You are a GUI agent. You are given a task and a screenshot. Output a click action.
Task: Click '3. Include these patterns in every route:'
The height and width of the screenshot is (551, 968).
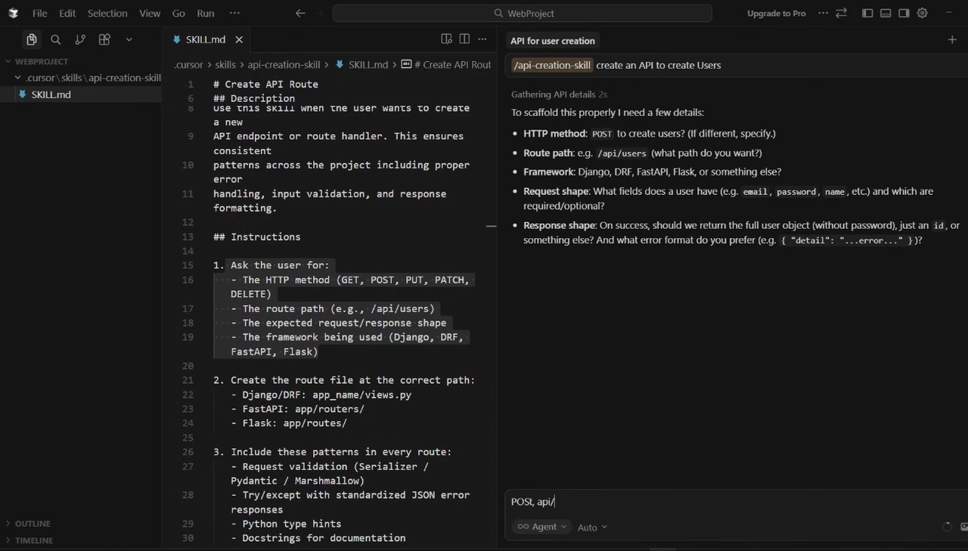coord(333,452)
